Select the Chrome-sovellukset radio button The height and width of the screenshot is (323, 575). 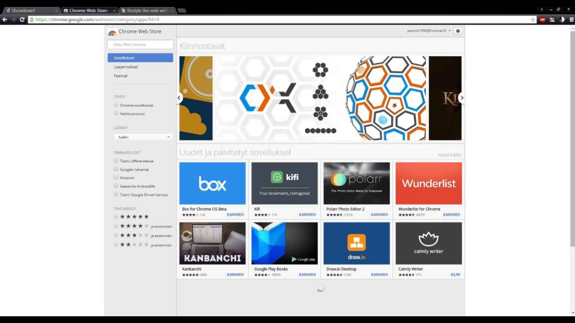[x=116, y=105]
